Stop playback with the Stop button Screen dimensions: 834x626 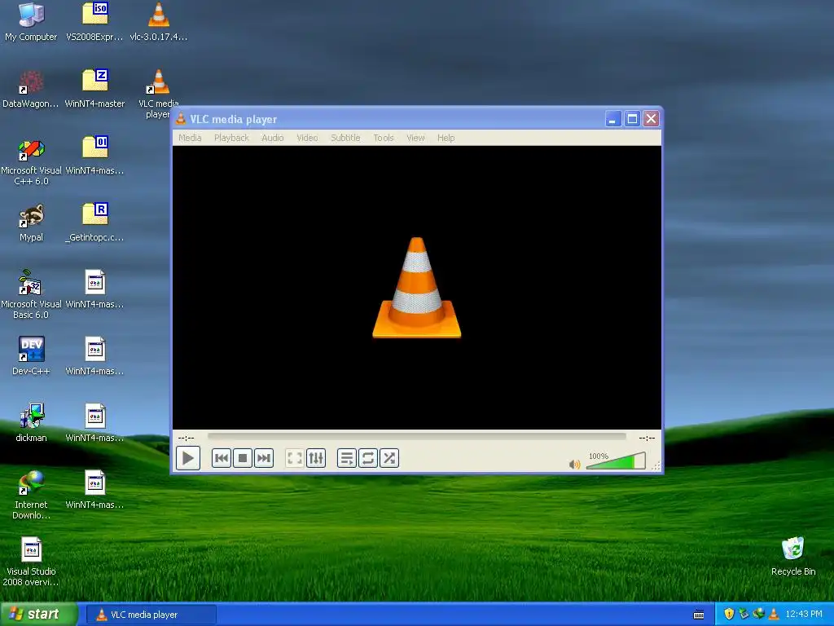(x=243, y=458)
